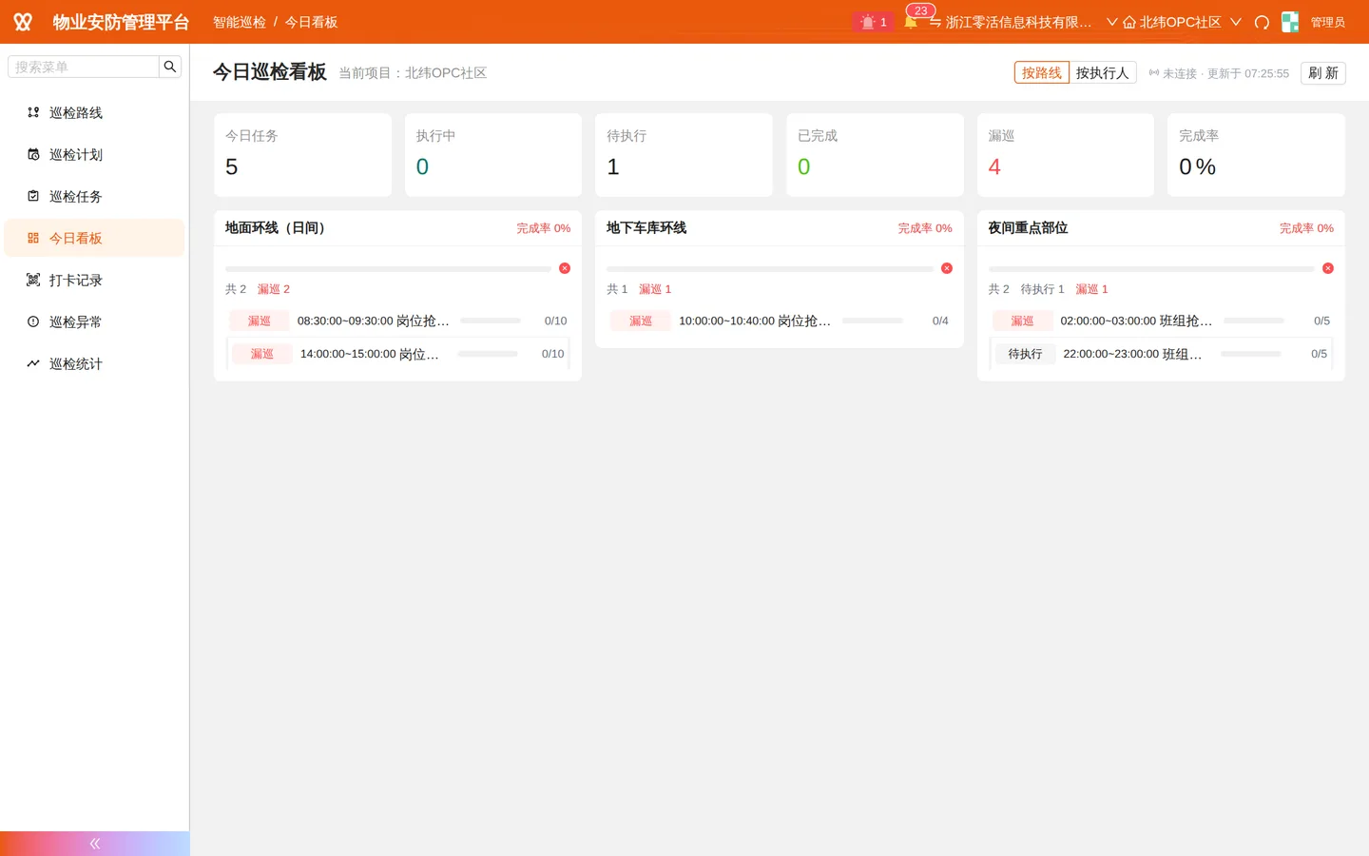Open the 22:00:00~23:00:00 待执行 task row
The image size is (1369, 856).
click(x=1161, y=354)
